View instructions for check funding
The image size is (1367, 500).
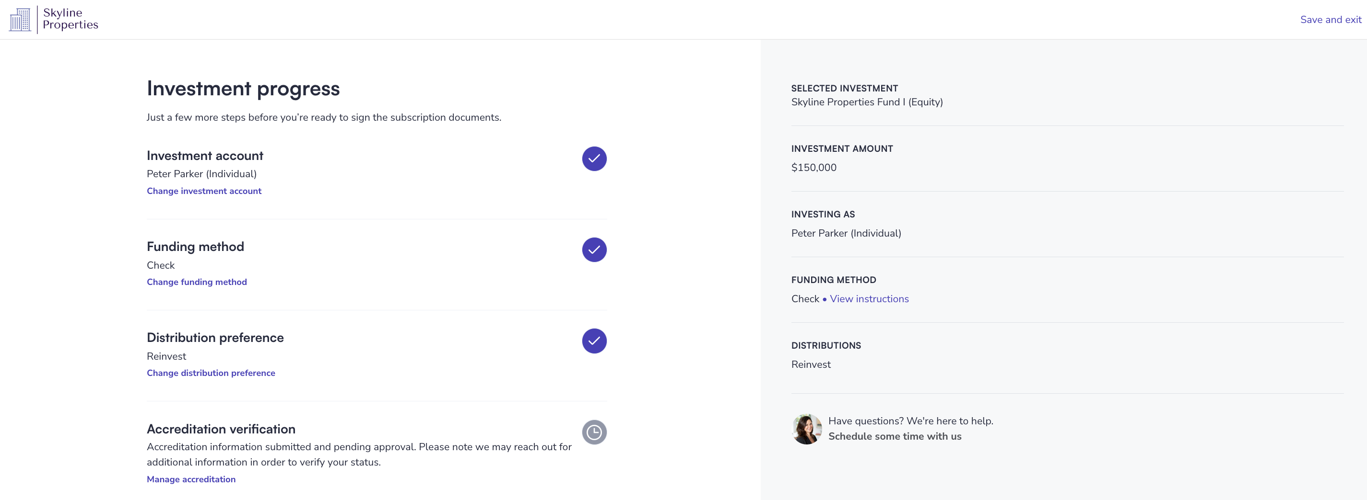coord(869,299)
